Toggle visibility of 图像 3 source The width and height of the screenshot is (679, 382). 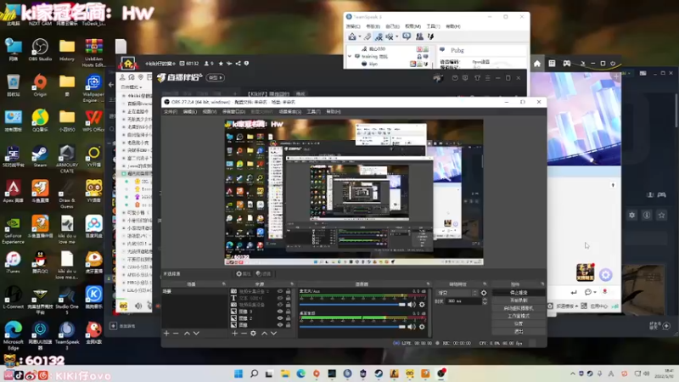[x=280, y=312]
